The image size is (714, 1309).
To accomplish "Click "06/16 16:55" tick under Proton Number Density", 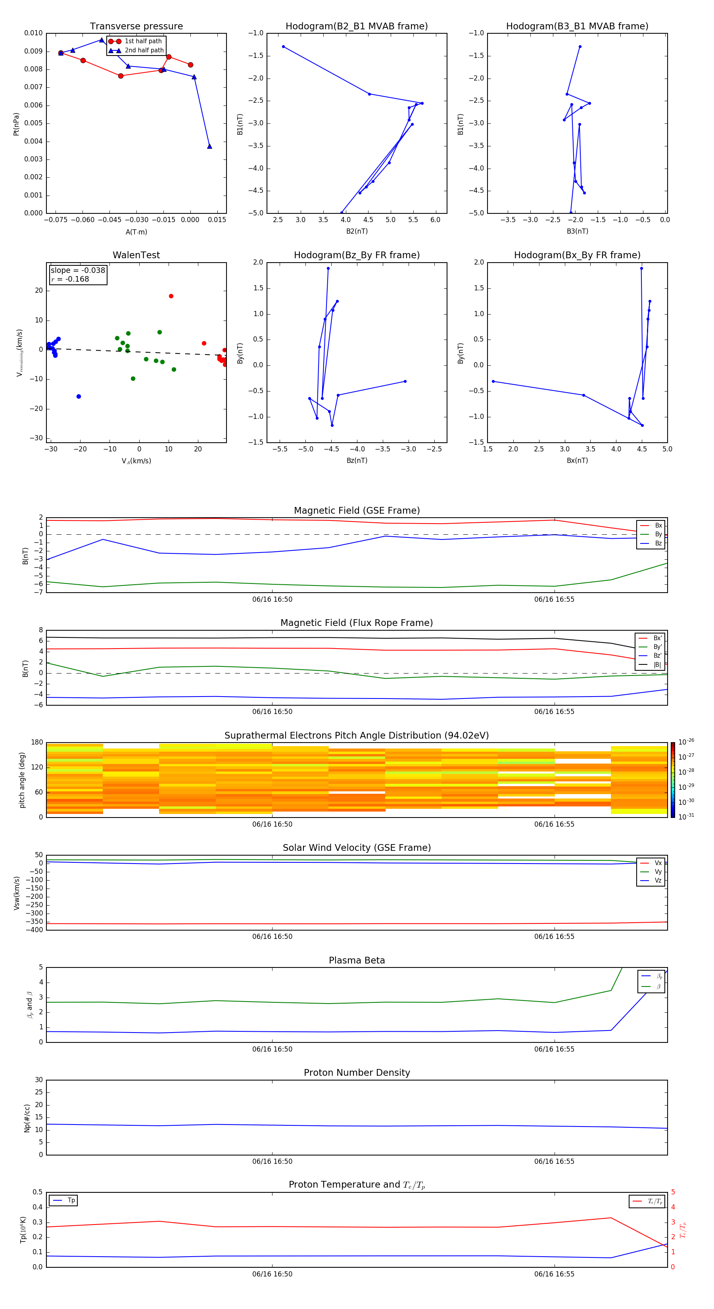I will point(554,1161).
